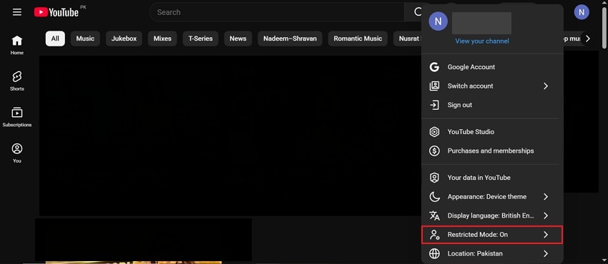608x264 pixels.
Task: Open Location: Pakistan setting
Action: tap(492, 253)
